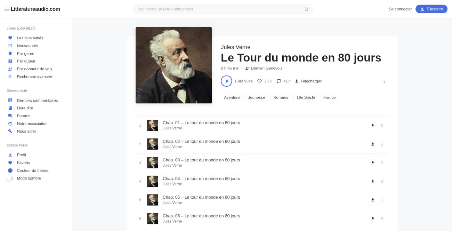Click the audiobook search input field
This screenshot has width=452, height=231.
219,9
